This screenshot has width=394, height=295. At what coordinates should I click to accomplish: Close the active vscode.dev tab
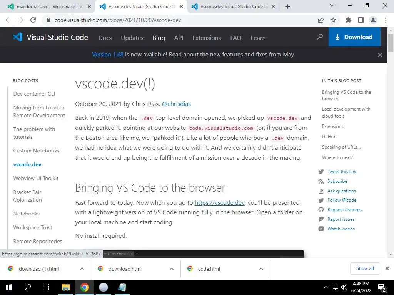[x=181, y=7]
